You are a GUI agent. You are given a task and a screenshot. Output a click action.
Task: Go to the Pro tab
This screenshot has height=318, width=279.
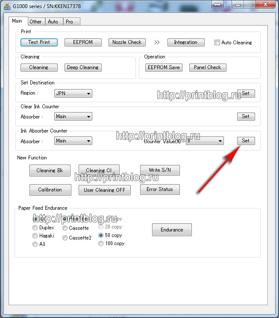(x=69, y=21)
